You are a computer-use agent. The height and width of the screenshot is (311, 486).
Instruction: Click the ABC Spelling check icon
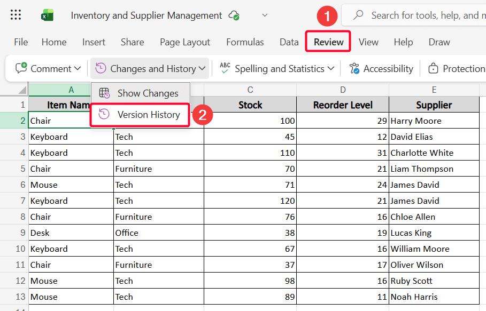[x=225, y=68]
